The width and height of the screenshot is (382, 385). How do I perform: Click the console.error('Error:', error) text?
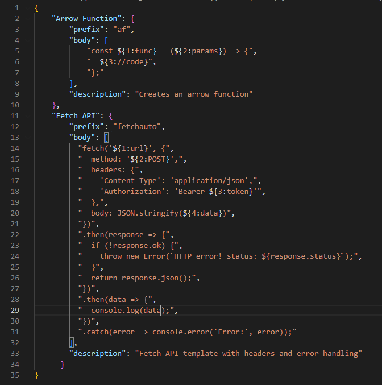tap(218, 332)
